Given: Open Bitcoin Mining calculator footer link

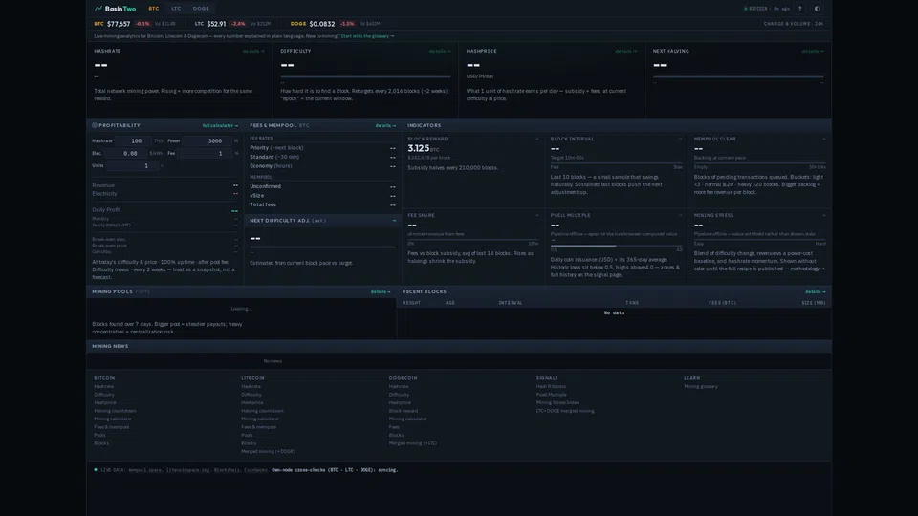Looking at the screenshot, I should [113, 419].
